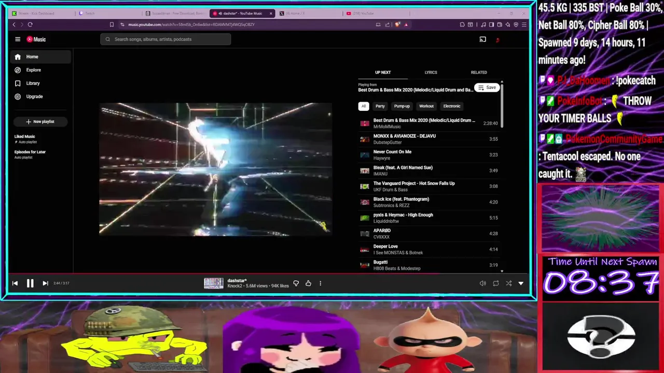Click the song progress bar

[268, 274]
